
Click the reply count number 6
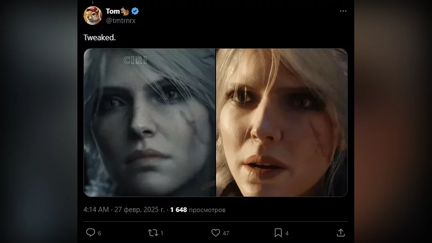pyautogui.click(x=99, y=233)
